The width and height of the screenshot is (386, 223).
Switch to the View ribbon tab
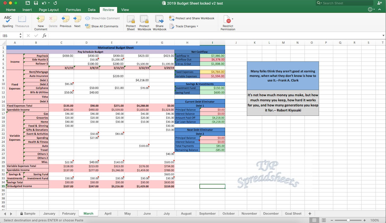coord(125,9)
